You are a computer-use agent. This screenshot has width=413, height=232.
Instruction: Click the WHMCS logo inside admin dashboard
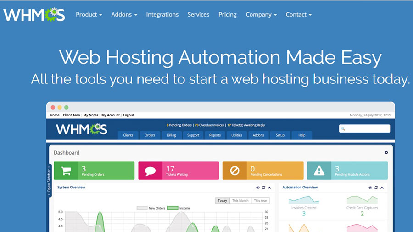(x=81, y=129)
